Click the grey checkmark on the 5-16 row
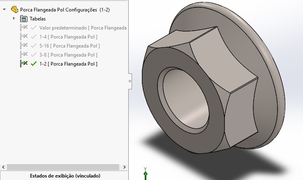Screen dimensions: 303x180 tap(34, 46)
